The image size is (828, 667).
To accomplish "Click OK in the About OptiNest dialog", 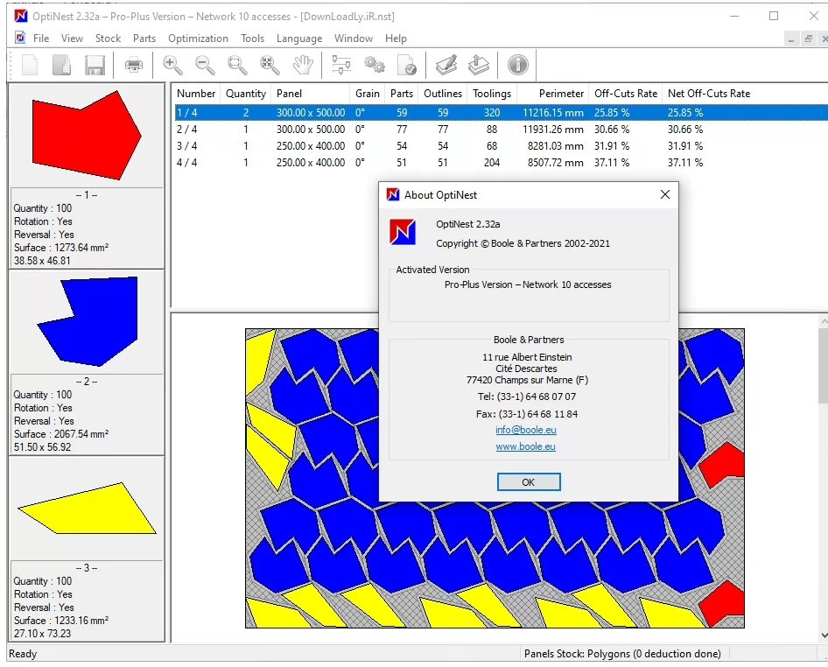I will [x=529, y=482].
